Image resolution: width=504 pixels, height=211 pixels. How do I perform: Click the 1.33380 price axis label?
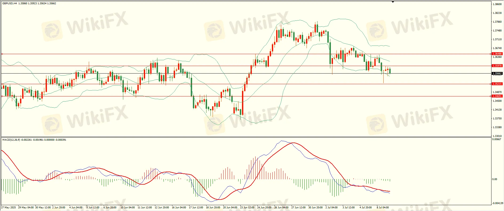tap(497, 127)
